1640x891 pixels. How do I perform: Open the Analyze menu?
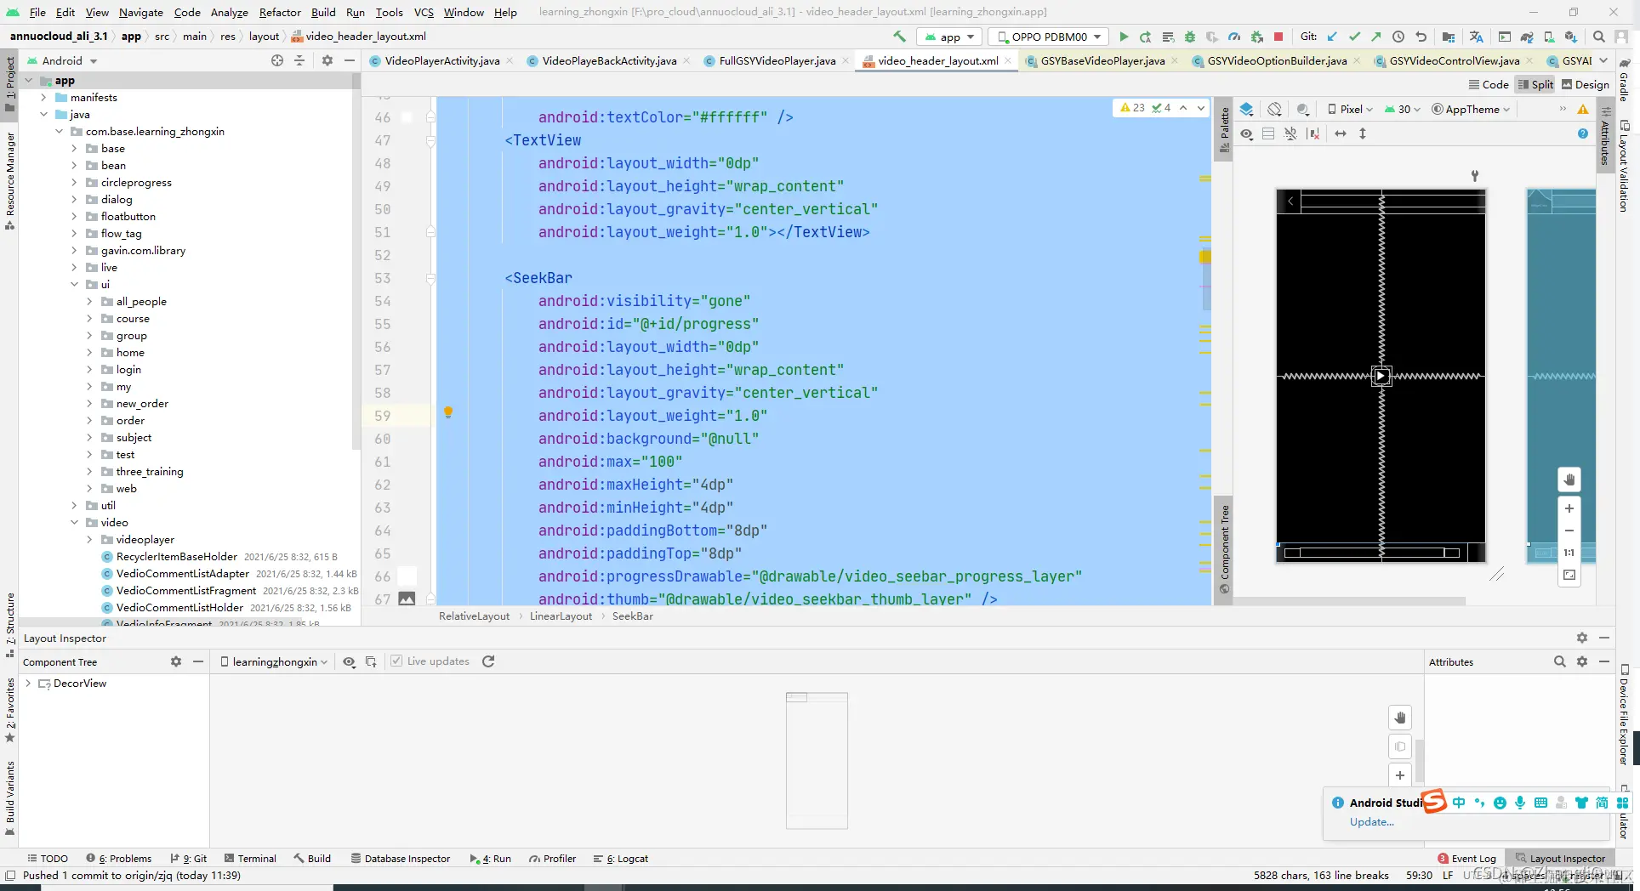coord(229,12)
